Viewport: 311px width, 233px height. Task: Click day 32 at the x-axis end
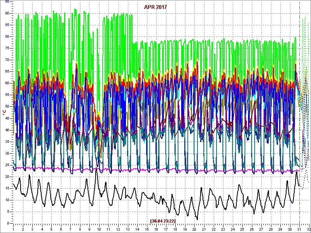pos(308,230)
